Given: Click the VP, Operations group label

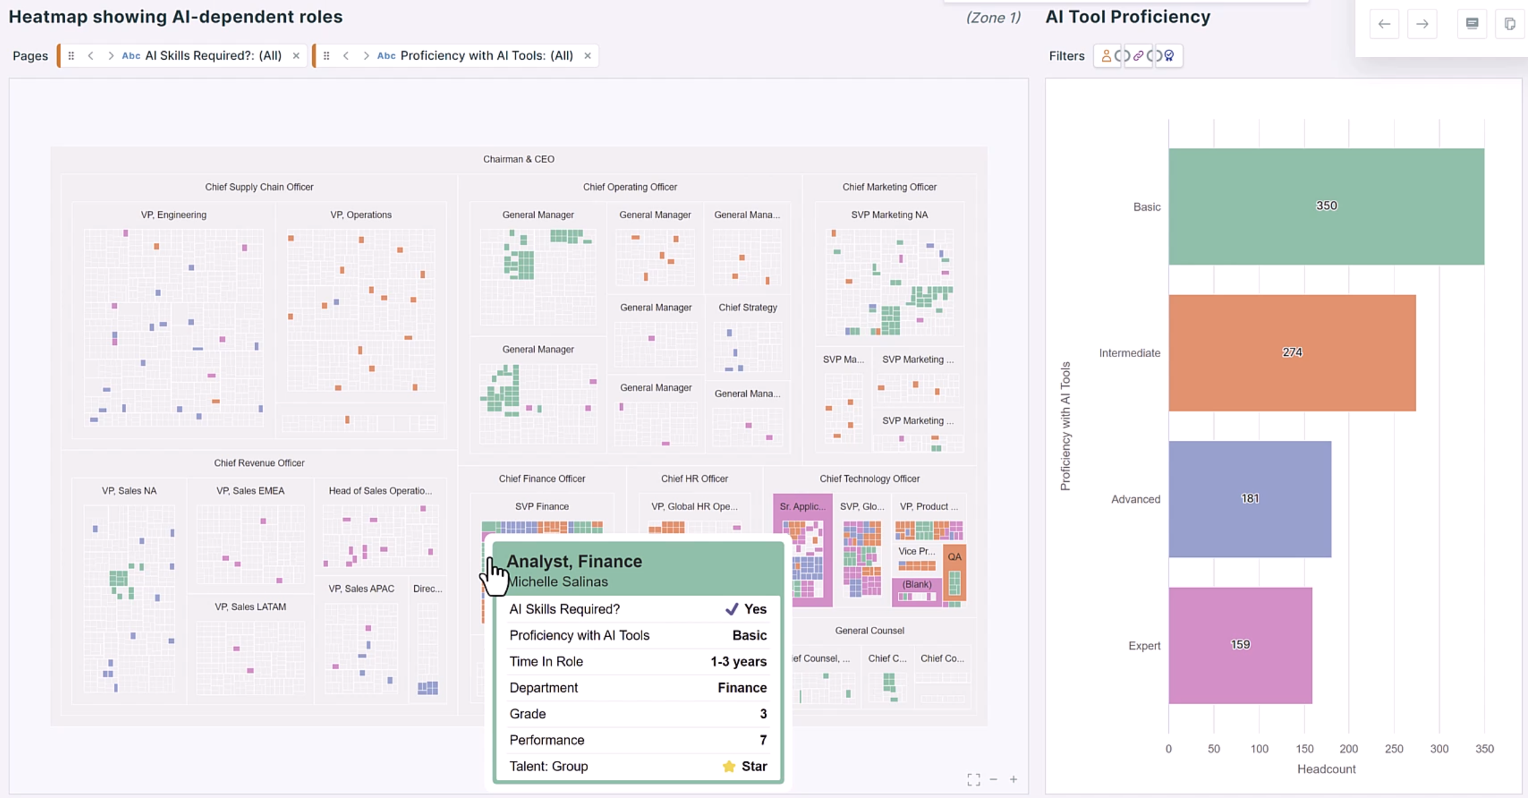Looking at the screenshot, I should point(360,215).
